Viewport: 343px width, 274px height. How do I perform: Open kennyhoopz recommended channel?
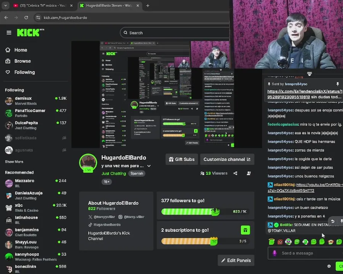click(x=36, y=256)
